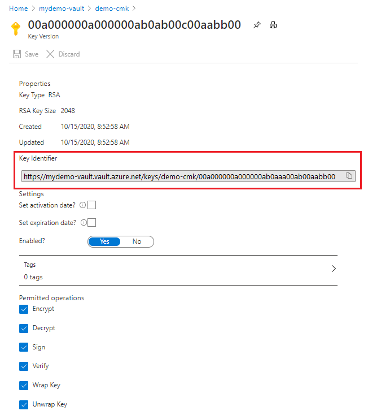Click the print icon in header

(273, 25)
